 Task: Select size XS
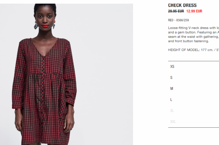point(193,66)
